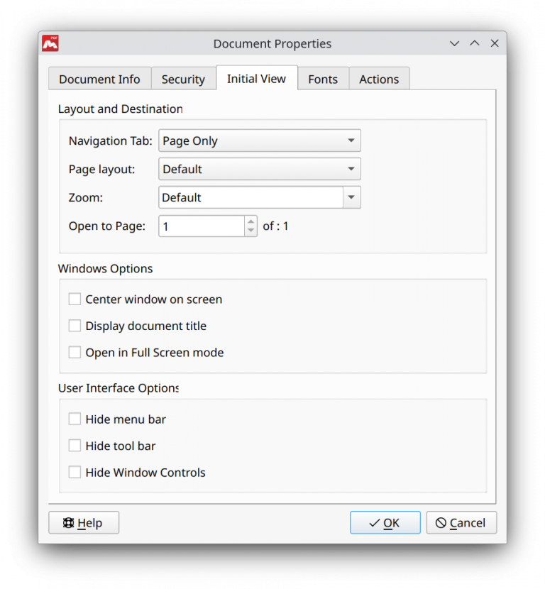Enable Center window on screen

coord(75,299)
